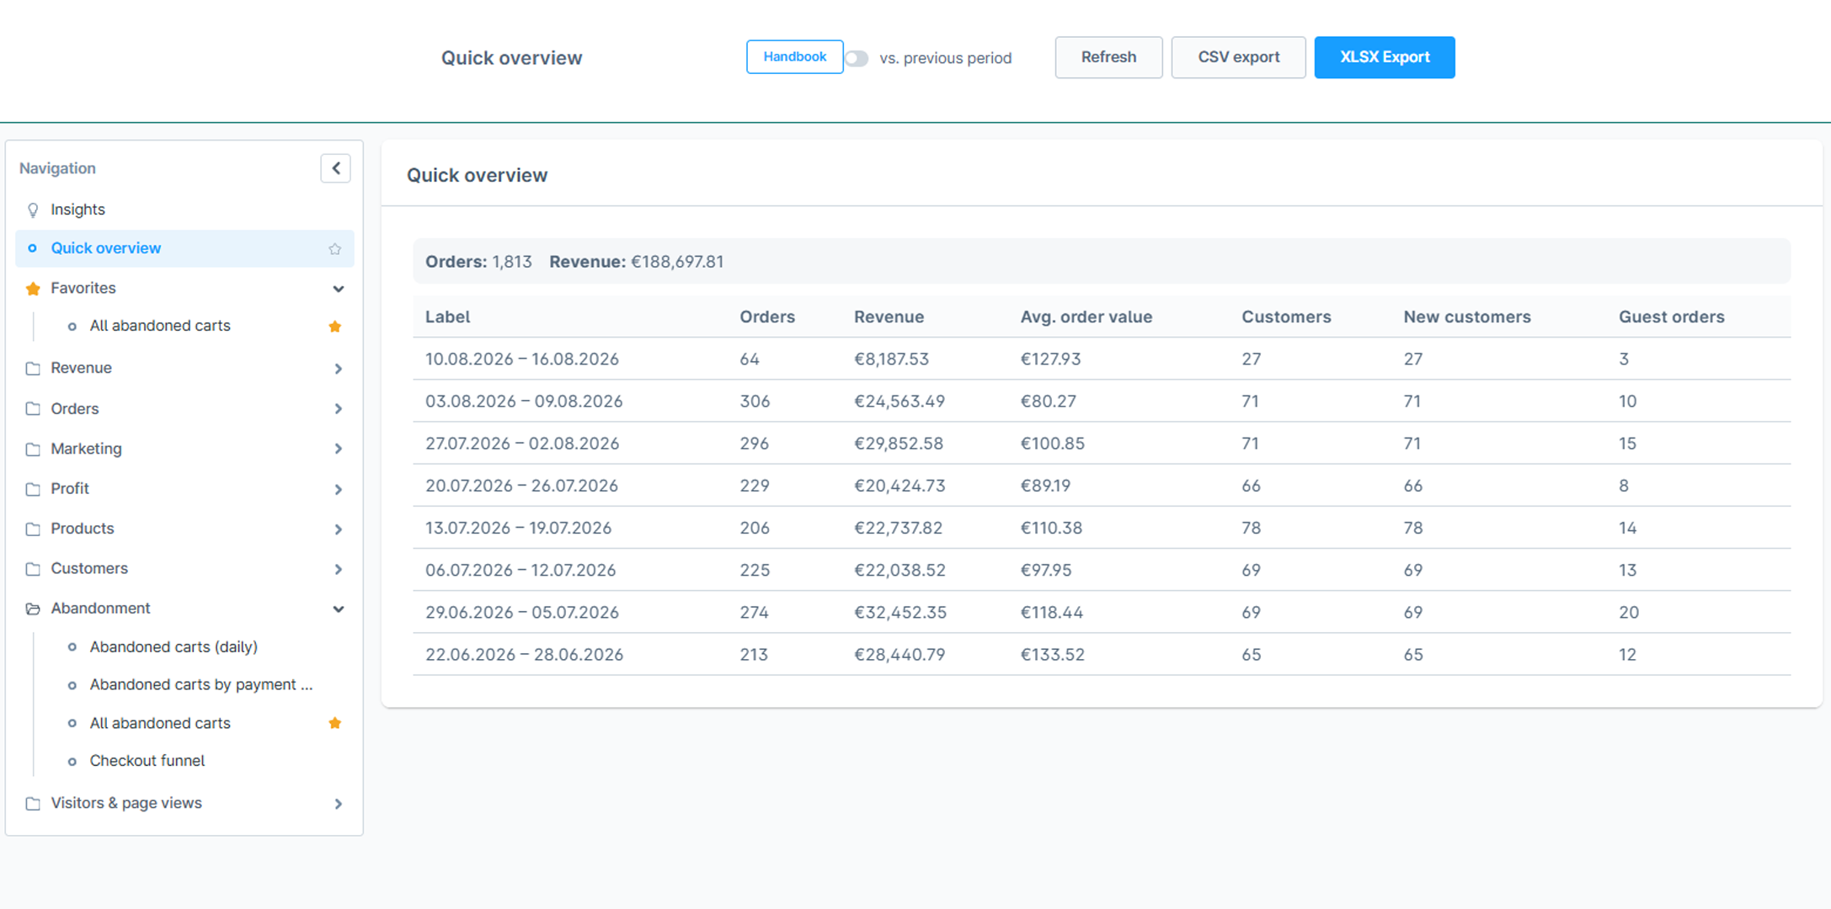This screenshot has width=1831, height=909.
Task: Expand the Marketing section chevron
Action: pyautogui.click(x=338, y=449)
